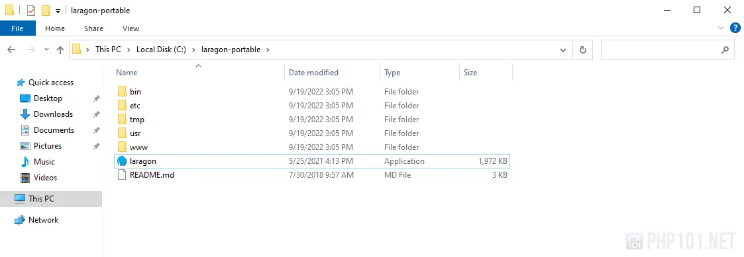Click inside the search box field

(x=660, y=50)
